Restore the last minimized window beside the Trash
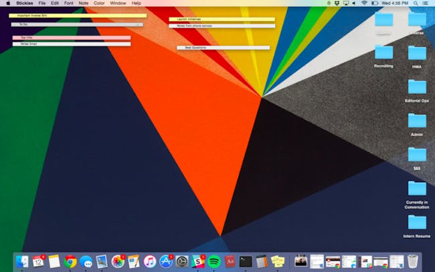435x272 pixels. coord(397,262)
